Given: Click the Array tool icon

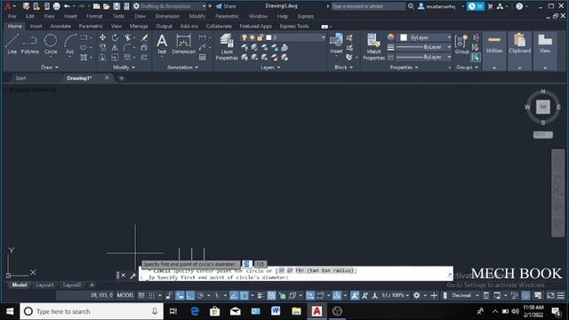Looking at the screenshot, I should coord(127,57).
